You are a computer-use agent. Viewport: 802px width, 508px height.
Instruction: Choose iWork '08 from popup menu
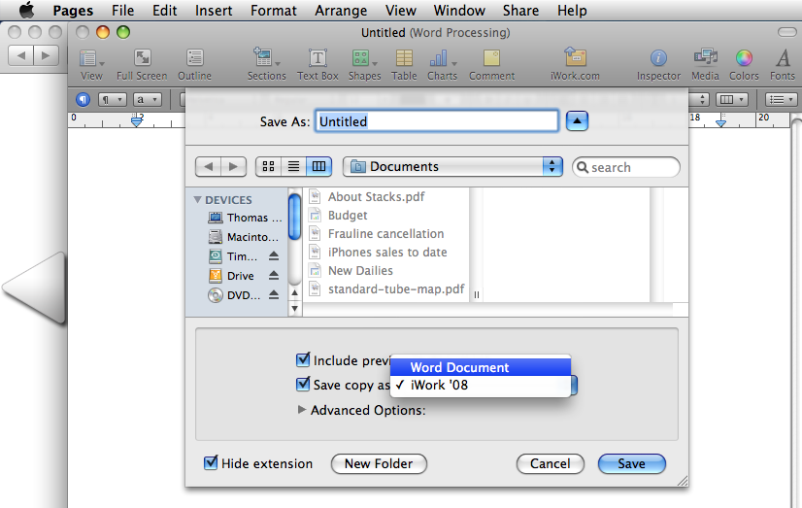pyautogui.click(x=481, y=386)
